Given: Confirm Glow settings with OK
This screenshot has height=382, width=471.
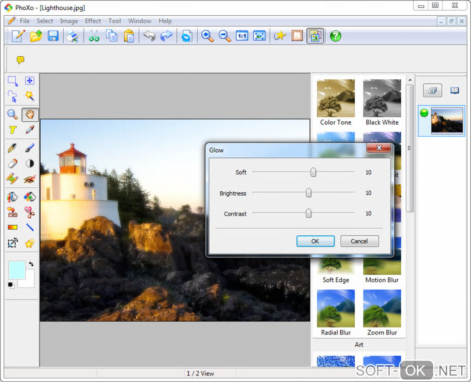Looking at the screenshot, I should pos(315,241).
